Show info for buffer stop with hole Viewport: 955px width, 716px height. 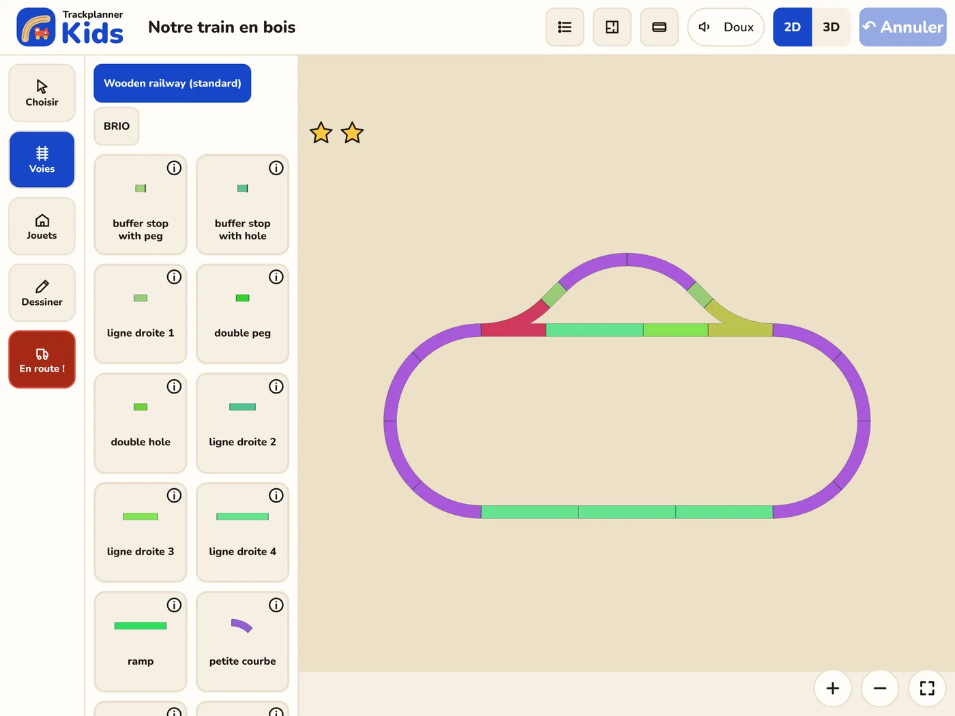point(276,168)
